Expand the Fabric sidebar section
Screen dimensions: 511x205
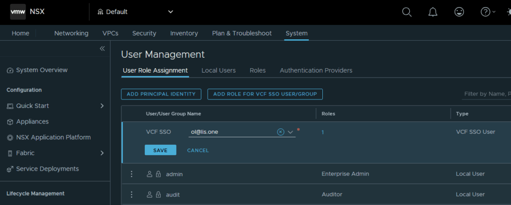click(x=102, y=153)
